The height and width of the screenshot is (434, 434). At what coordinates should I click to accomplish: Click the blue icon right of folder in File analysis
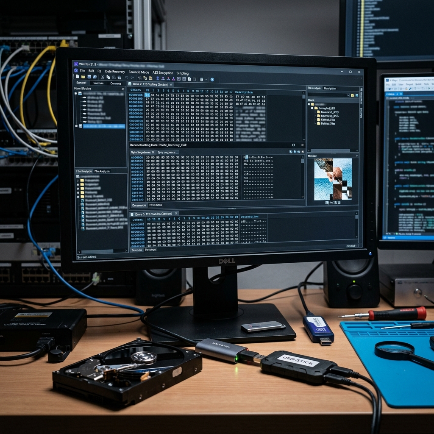point(357,95)
